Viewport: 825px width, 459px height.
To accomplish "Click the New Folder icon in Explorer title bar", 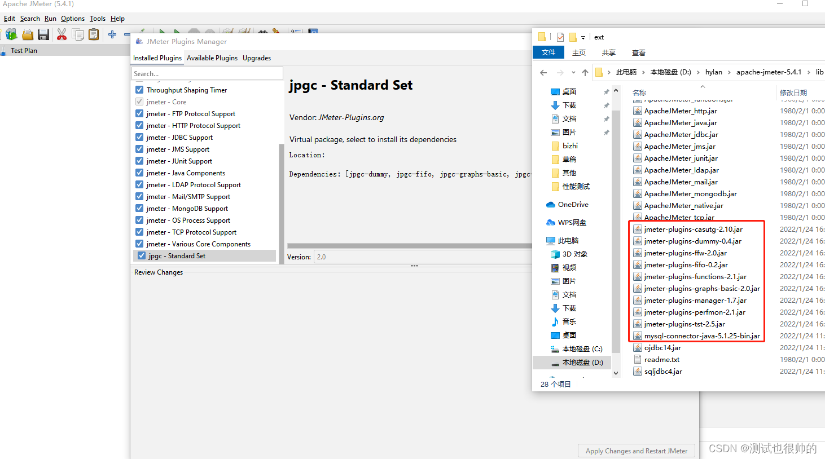I will point(573,37).
